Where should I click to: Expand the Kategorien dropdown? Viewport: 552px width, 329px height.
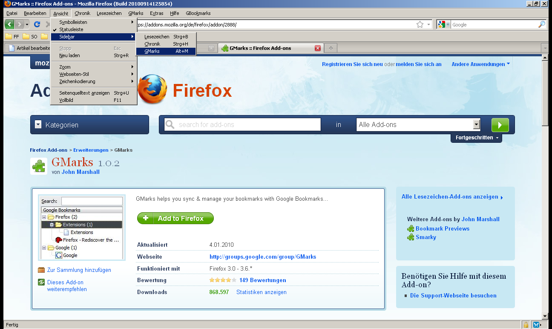[x=89, y=125]
